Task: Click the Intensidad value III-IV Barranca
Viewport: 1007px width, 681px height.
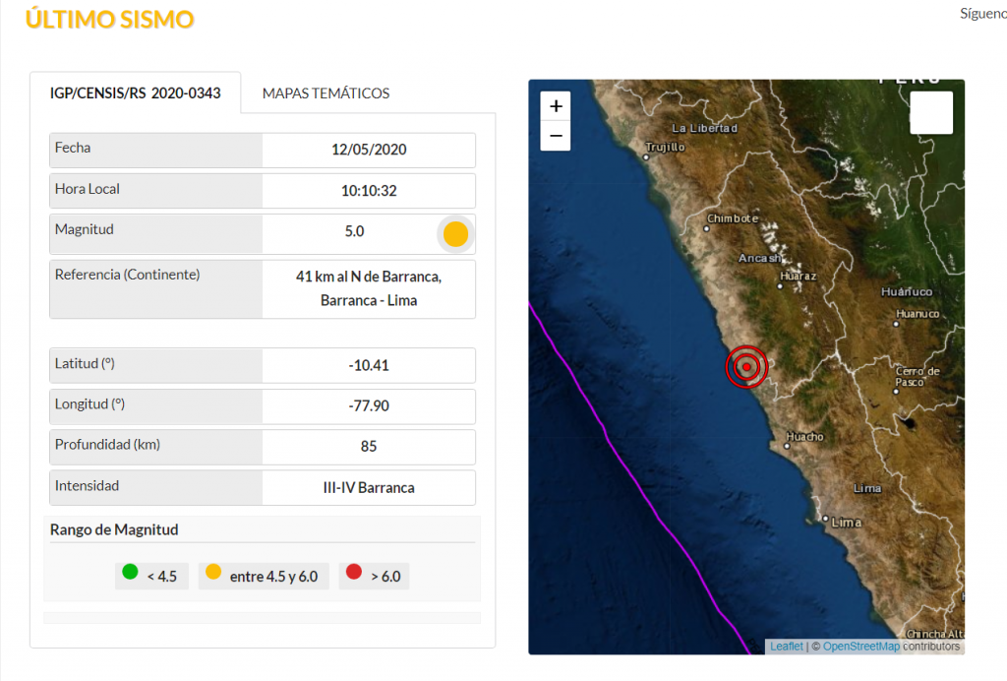Action: 369,488
